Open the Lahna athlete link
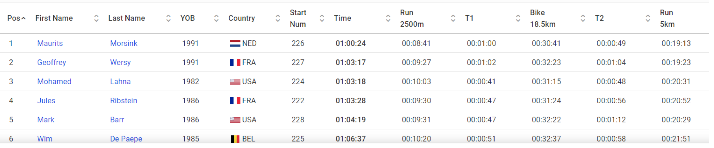The image size is (714, 148). [x=120, y=82]
